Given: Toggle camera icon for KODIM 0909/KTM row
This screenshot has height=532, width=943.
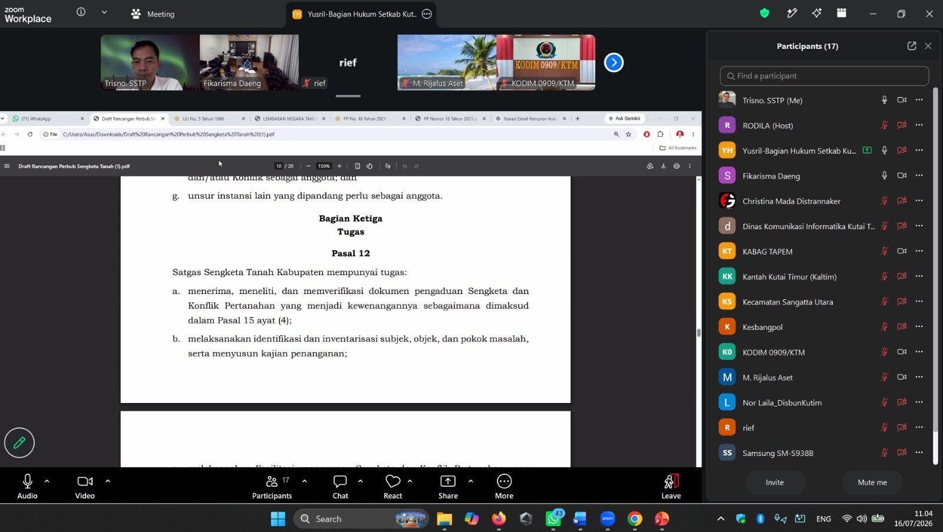Looking at the screenshot, I should pos(902,352).
